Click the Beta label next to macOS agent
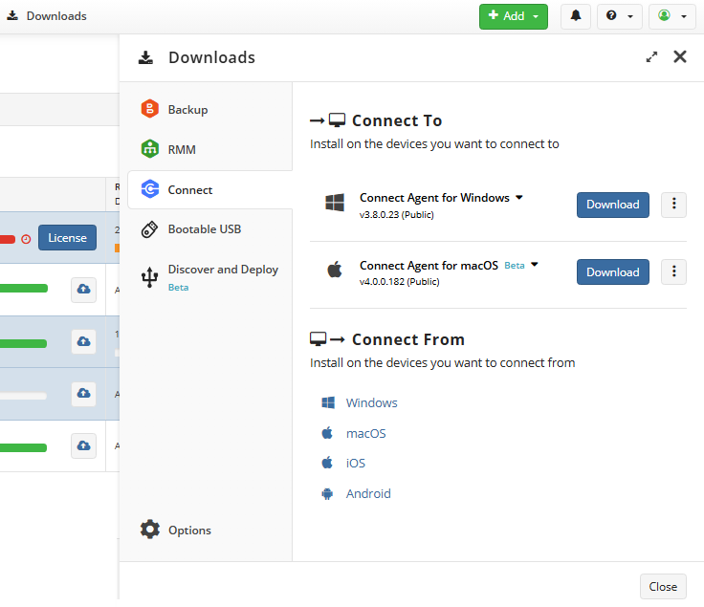Image resolution: width=704 pixels, height=607 pixels. 514,266
